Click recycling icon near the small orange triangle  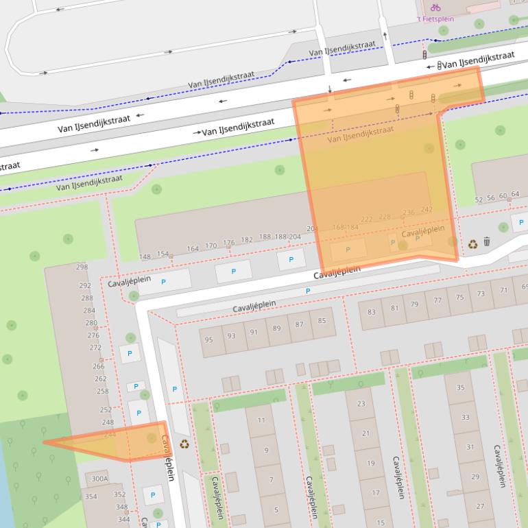pyautogui.click(x=183, y=444)
